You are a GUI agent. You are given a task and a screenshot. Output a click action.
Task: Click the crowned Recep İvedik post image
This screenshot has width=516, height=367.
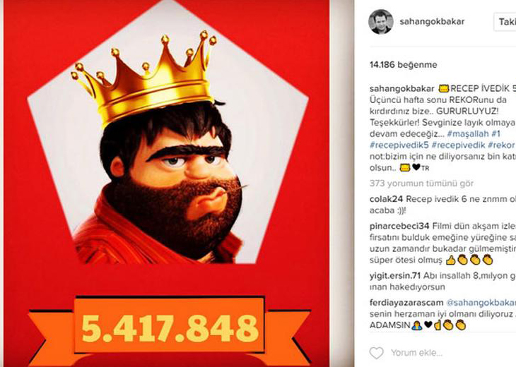coord(167,183)
